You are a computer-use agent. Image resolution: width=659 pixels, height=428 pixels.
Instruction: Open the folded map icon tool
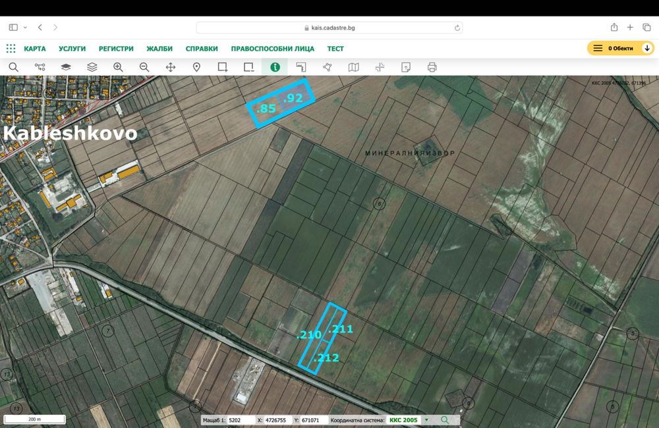(353, 67)
